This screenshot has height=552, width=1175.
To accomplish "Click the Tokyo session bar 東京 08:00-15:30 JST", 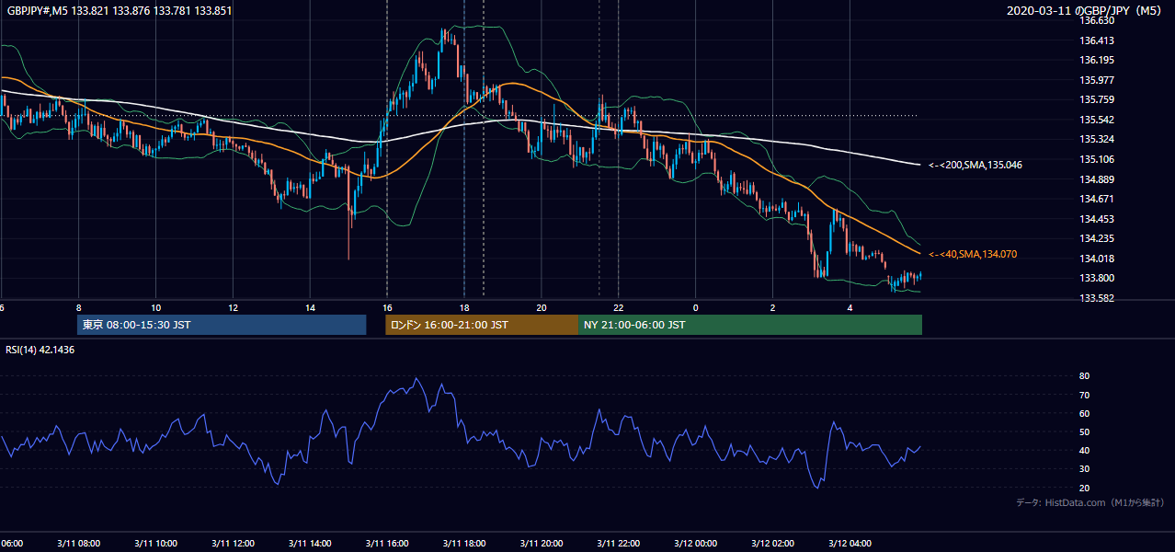I will pyautogui.click(x=222, y=325).
